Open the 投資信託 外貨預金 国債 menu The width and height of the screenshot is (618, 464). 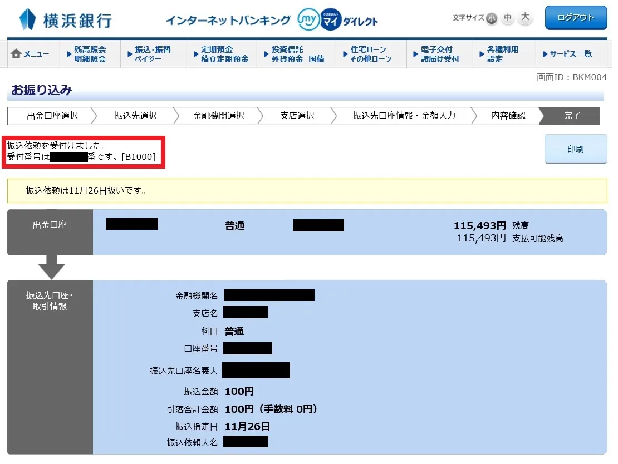[x=296, y=54]
